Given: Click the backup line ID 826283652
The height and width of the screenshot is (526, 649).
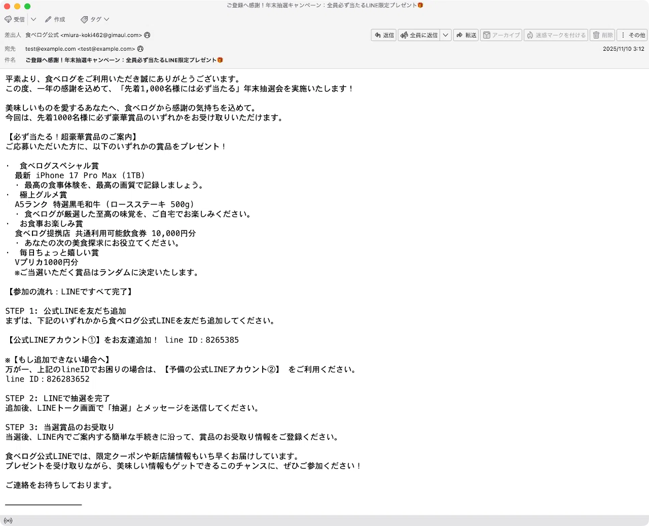Looking at the screenshot, I should coord(48,379).
